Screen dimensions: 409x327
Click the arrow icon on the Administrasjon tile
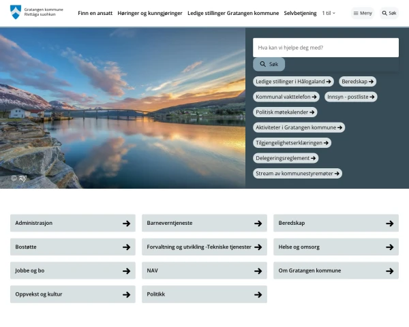coord(126,223)
